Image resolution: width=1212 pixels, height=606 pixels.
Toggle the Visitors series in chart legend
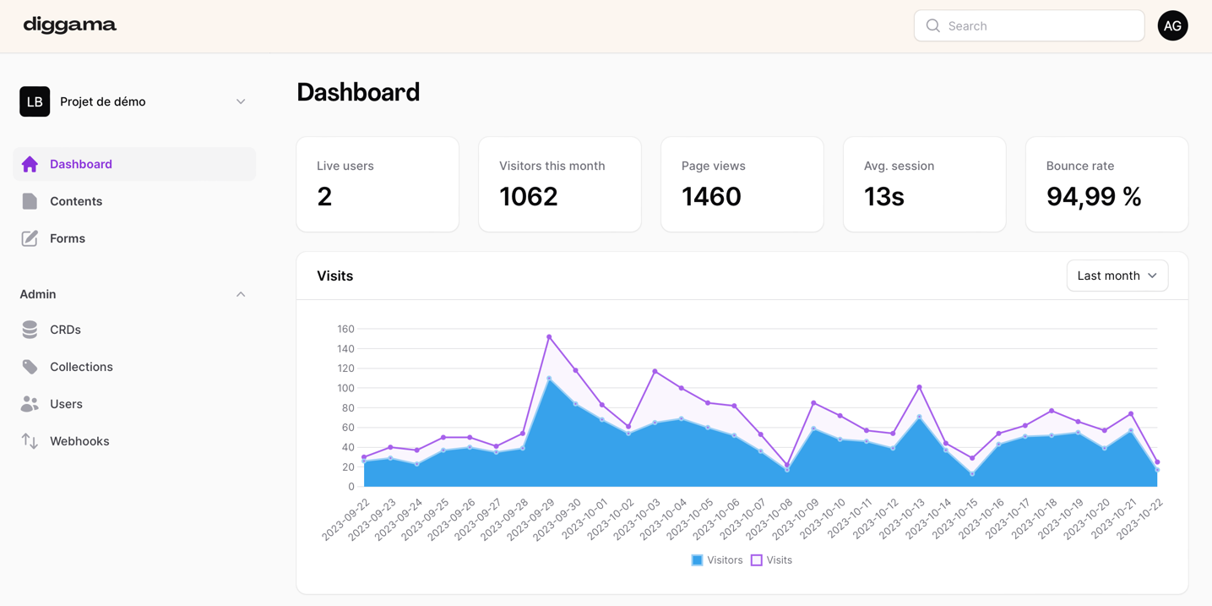(716, 560)
